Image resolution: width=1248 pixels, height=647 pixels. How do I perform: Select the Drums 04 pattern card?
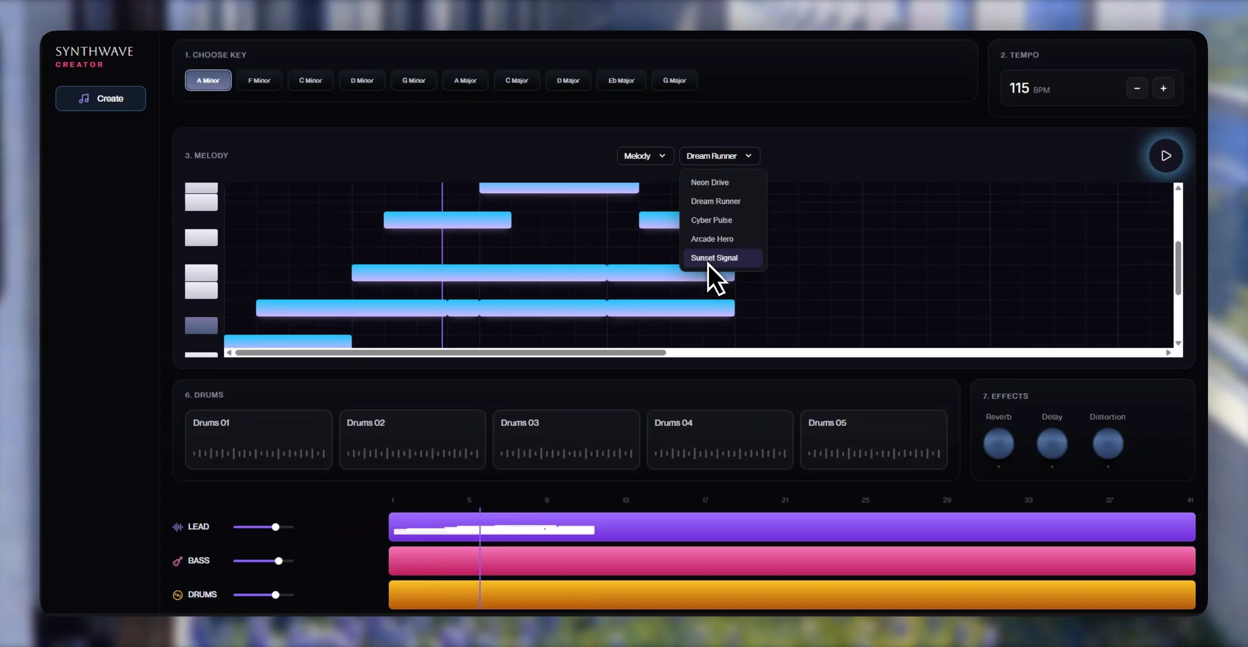pyautogui.click(x=720, y=440)
